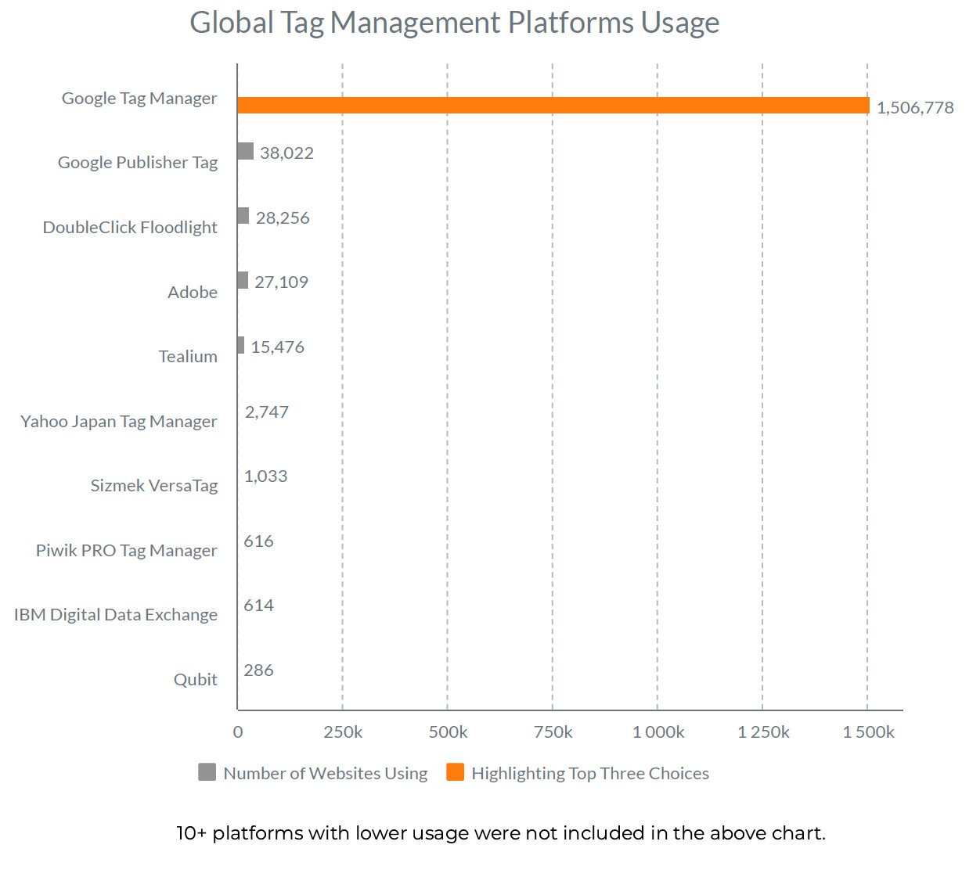
Task: Click the 'Qubit' axis label
Action: click(196, 680)
